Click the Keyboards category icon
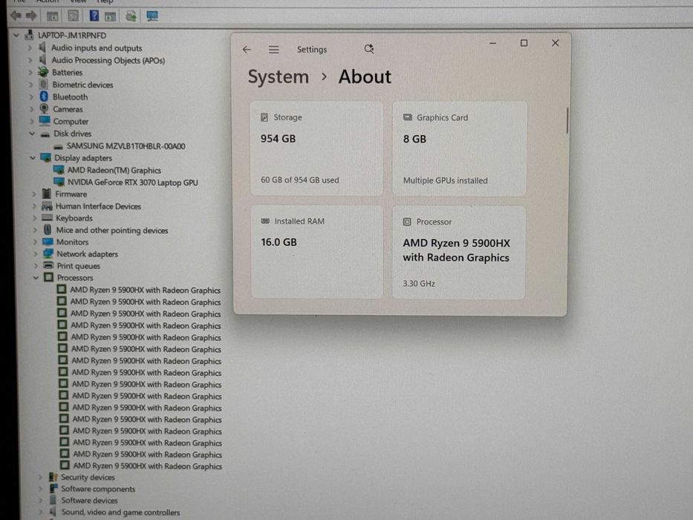Image resolution: width=693 pixels, height=520 pixels. point(47,218)
